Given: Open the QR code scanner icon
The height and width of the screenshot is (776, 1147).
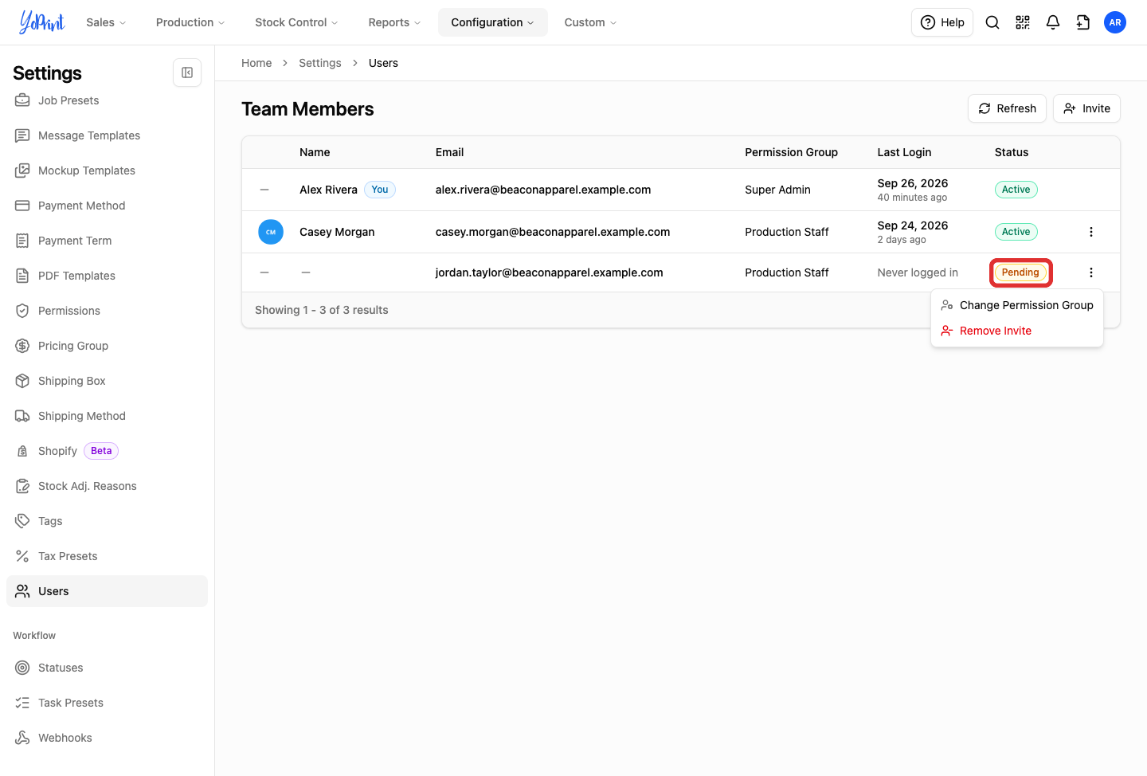Looking at the screenshot, I should pos(1023,22).
